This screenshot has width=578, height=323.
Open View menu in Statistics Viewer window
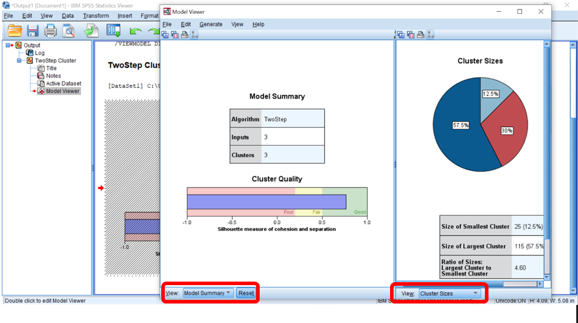46,16
